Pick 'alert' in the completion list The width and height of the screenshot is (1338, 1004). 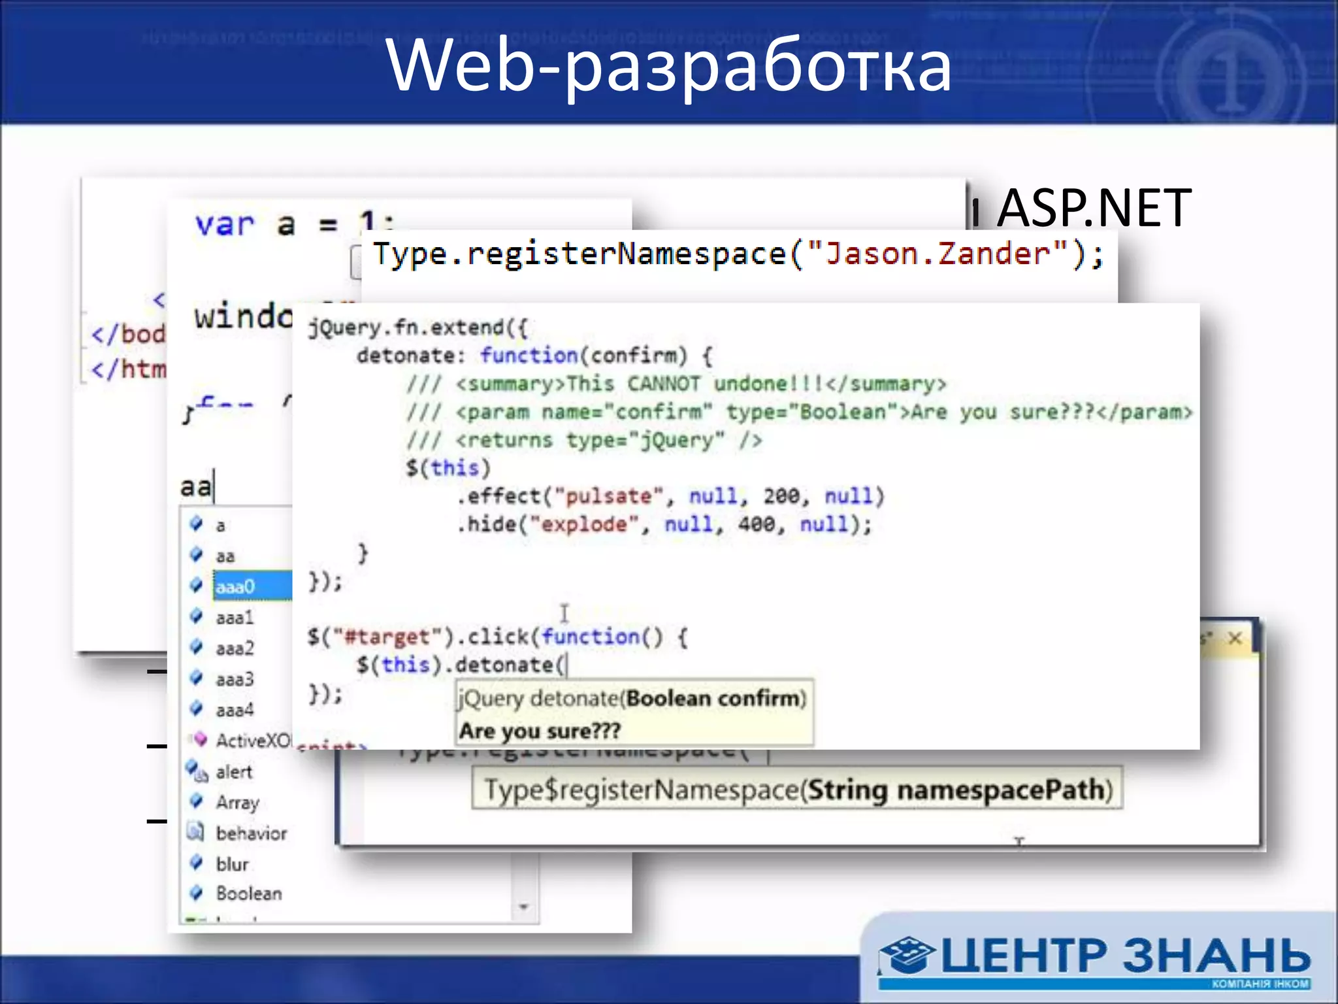[234, 772]
